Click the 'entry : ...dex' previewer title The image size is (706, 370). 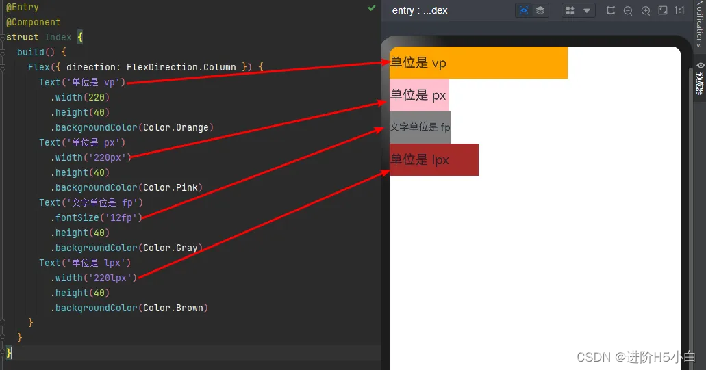click(419, 10)
